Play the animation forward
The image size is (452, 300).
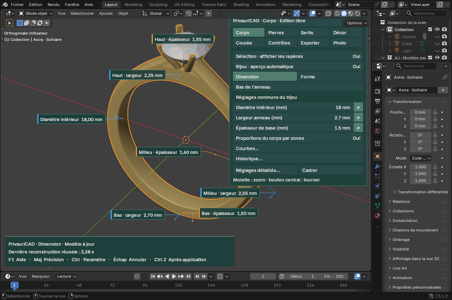(x=174, y=276)
